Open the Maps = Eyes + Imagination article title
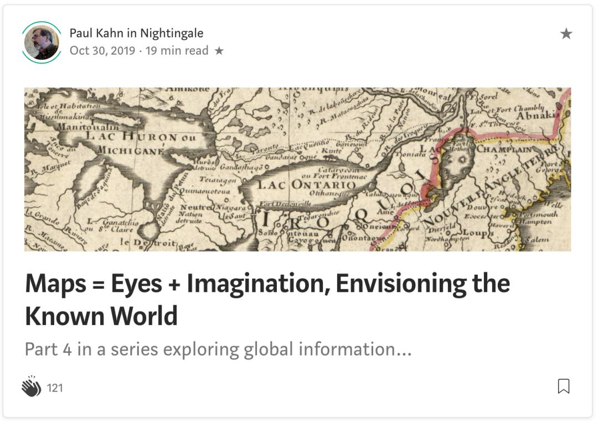598x423 pixels. click(267, 300)
